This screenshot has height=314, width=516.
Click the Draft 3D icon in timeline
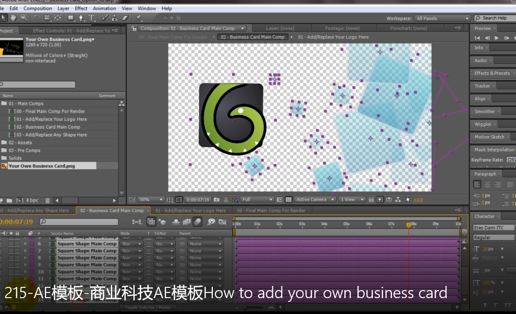pyautogui.click(x=162, y=222)
